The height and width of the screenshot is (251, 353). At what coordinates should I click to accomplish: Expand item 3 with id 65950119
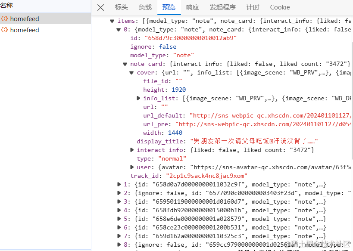[119, 201]
